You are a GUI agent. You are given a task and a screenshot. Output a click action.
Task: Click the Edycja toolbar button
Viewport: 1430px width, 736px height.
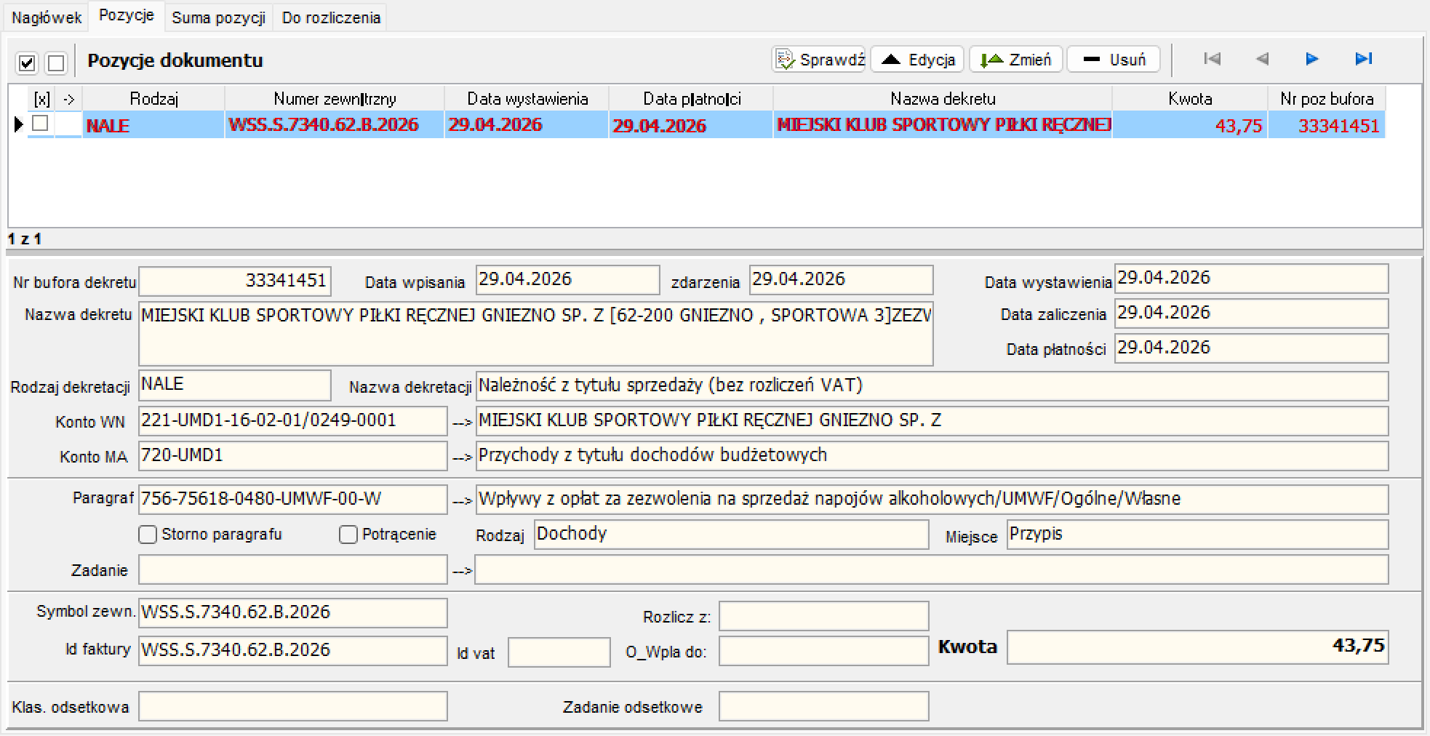point(917,60)
